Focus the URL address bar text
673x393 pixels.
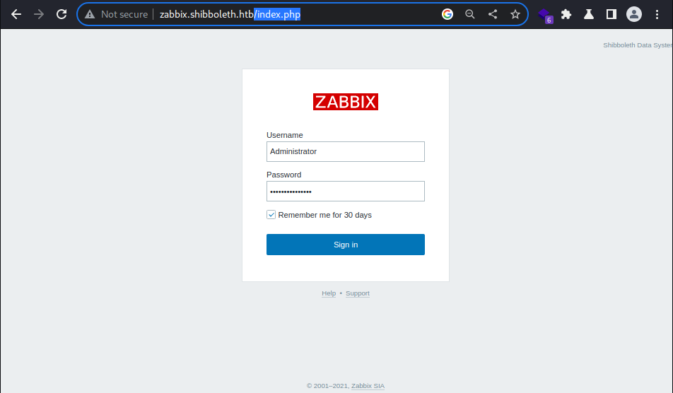230,14
